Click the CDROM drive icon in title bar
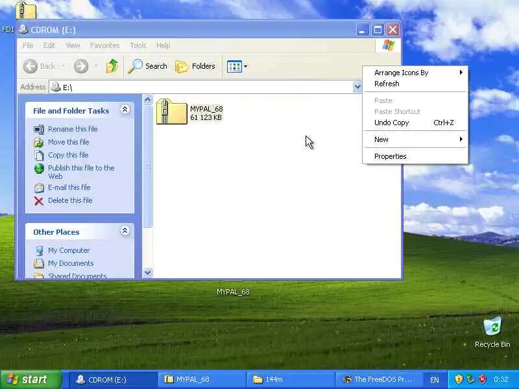Image resolution: width=519 pixels, height=389 pixels. tap(23, 29)
